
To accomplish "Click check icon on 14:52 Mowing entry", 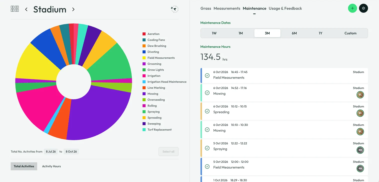I will coord(207,93).
